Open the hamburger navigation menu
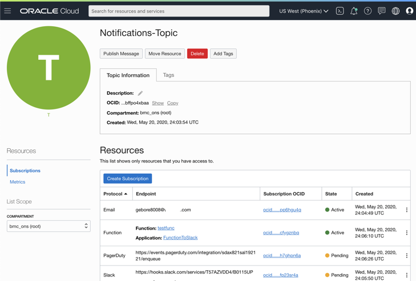The image size is (416, 281). click(7, 11)
